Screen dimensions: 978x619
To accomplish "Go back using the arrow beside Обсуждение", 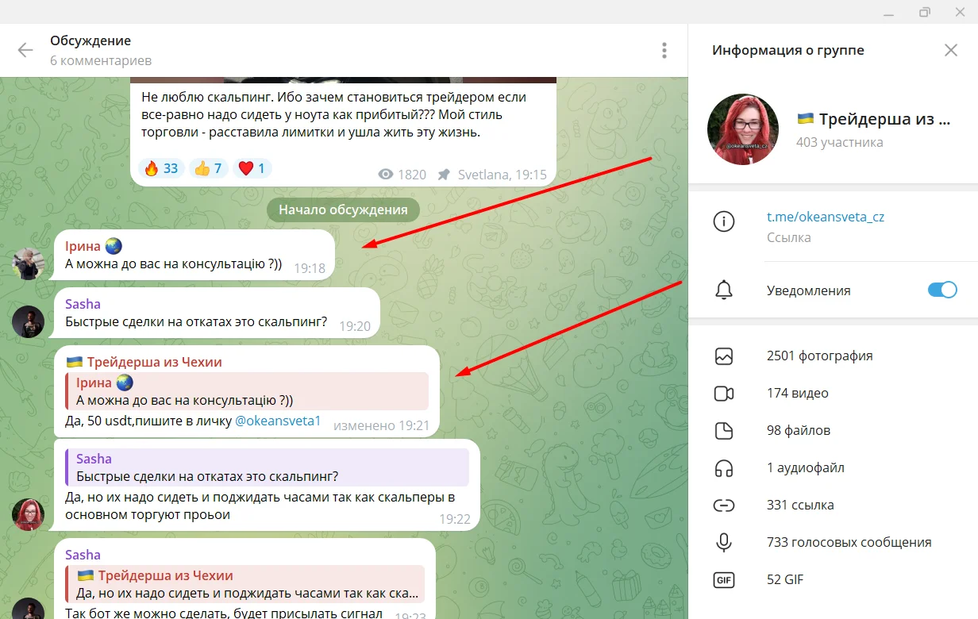I will click(25, 51).
